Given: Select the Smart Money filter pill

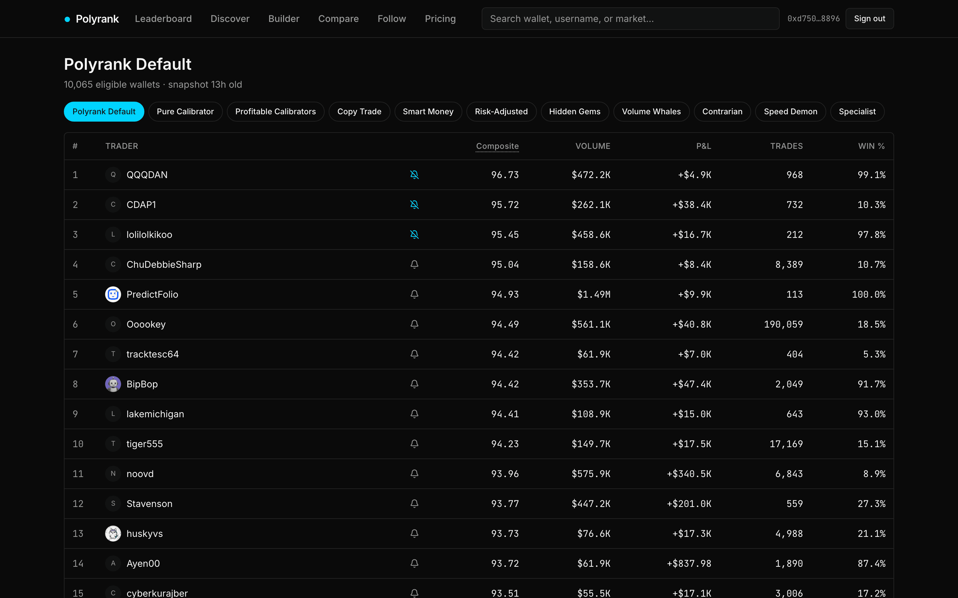Looking at the screenshot, I should tap(428, 112).
